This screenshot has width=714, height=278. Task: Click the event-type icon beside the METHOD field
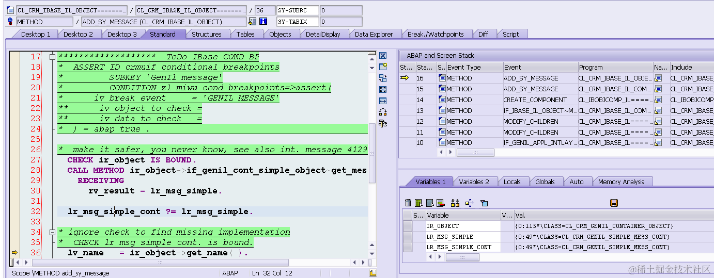[x=11, y=22]
